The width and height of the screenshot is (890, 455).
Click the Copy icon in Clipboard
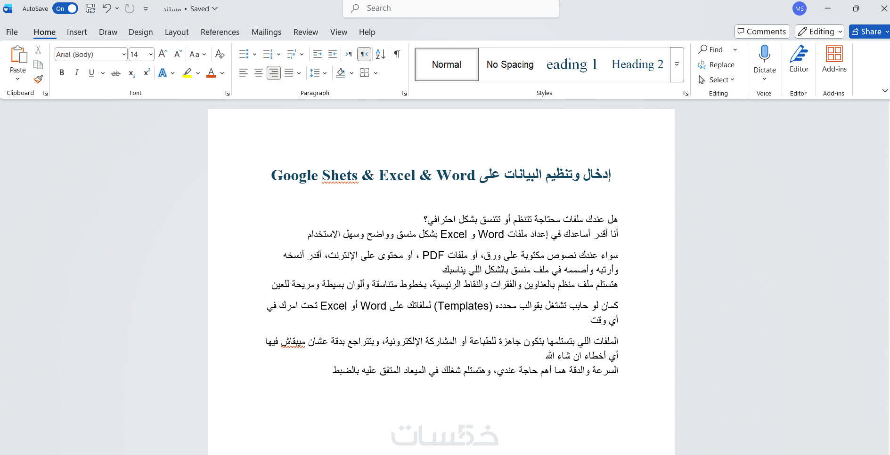tap(38, 64)
